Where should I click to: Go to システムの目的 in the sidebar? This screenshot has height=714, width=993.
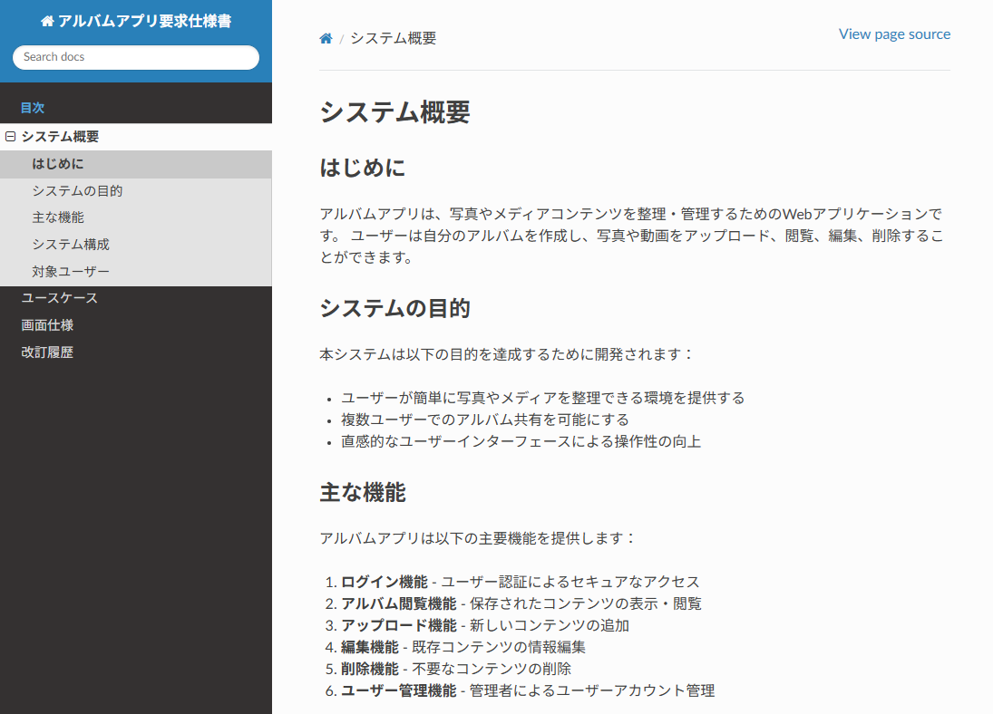click(x=77, y=191)
